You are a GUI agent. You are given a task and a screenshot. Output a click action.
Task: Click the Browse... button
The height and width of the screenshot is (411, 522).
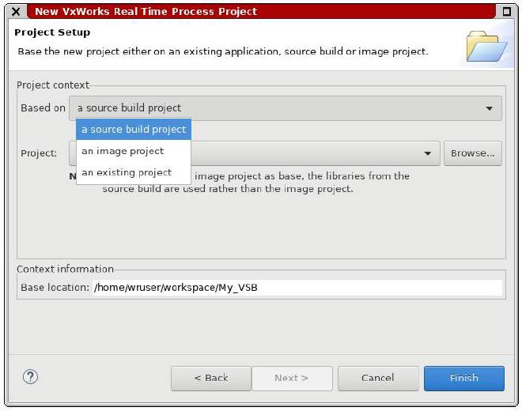[x=473, y=153]
